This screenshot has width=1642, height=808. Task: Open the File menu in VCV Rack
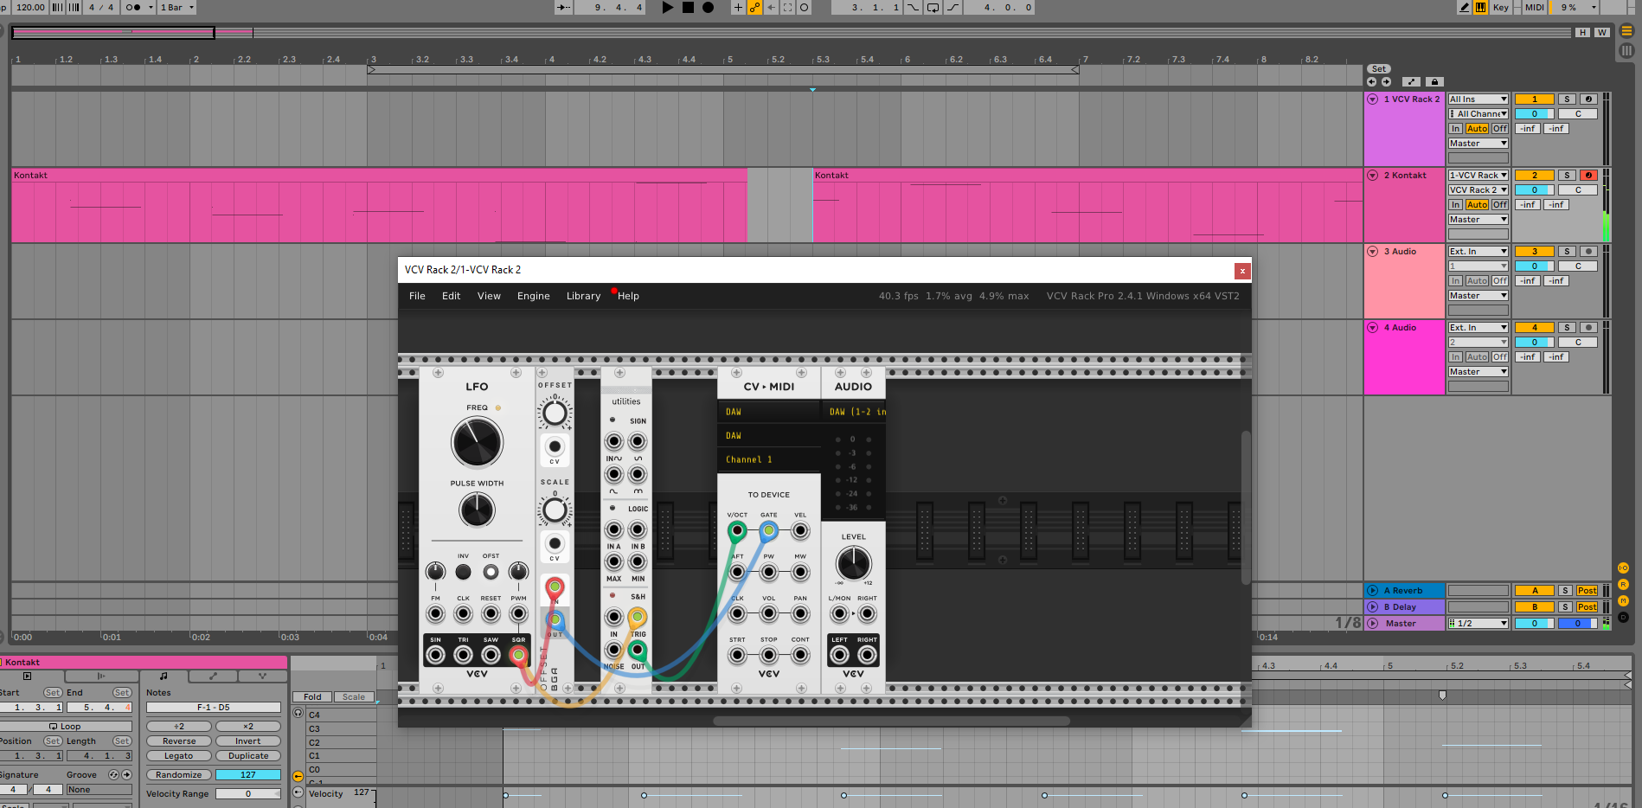[x=417, y=296]
